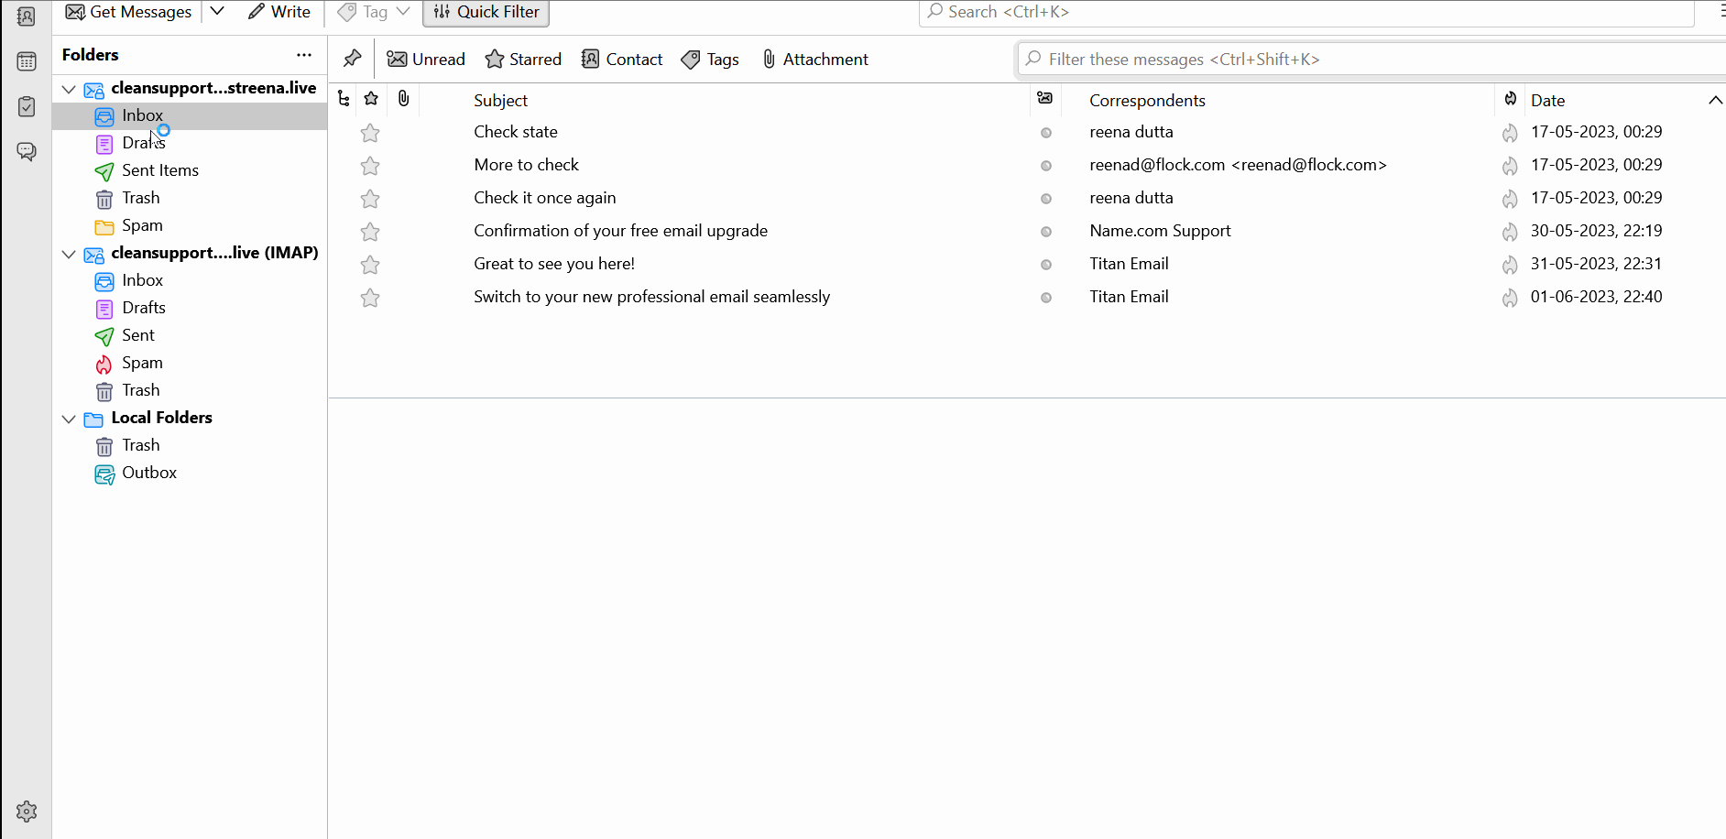Click Write to compose a new message
This screenshot has width=1726, height=839.
pos(280,12)
